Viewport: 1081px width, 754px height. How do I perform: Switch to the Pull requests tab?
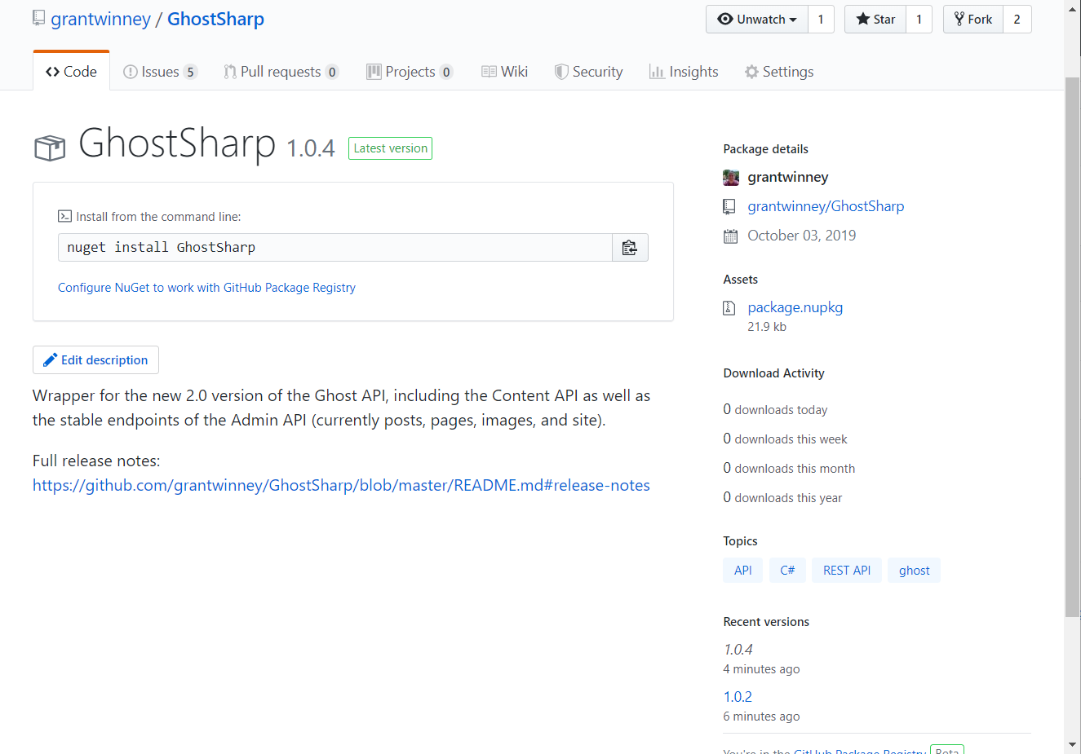(281, 72)
